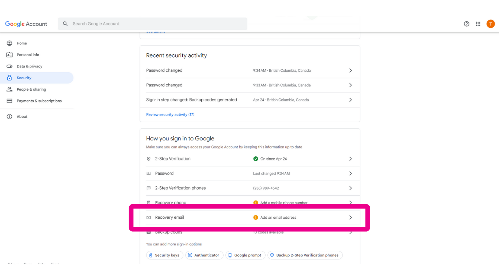Click Last changed 9:34 AM text
The image size is (499, 280).
271,174
